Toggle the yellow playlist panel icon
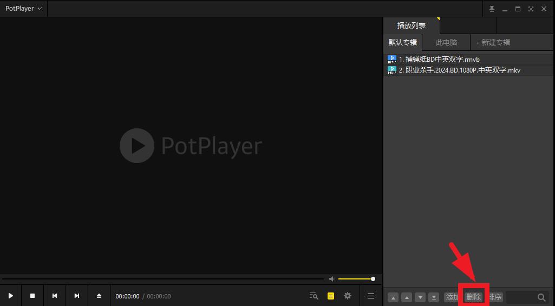The height and width of the screenshot is (306, 555). [x=331, y=296]
